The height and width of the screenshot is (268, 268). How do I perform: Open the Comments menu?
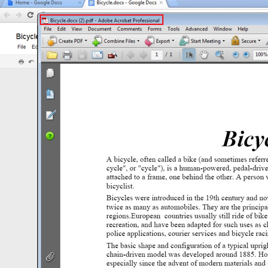click(130, 29)
